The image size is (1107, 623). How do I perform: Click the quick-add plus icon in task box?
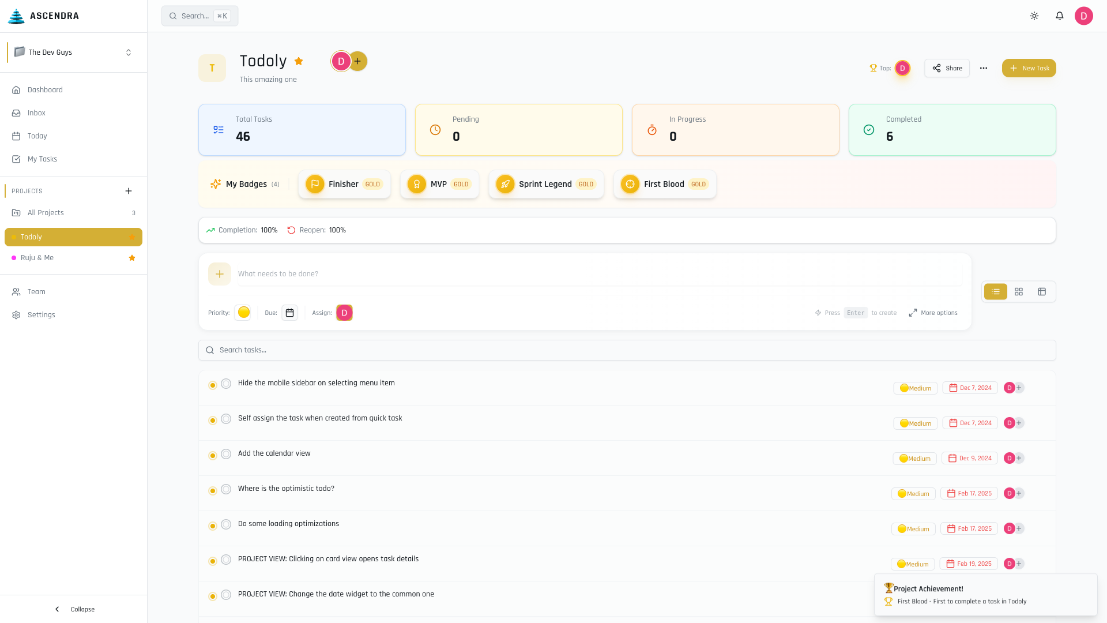(220, 274)
